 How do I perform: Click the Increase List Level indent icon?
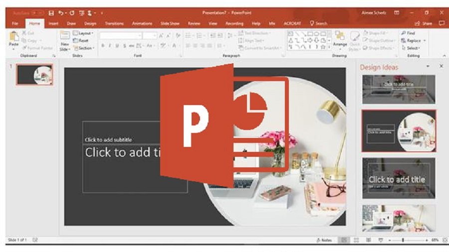coord(220,36)
